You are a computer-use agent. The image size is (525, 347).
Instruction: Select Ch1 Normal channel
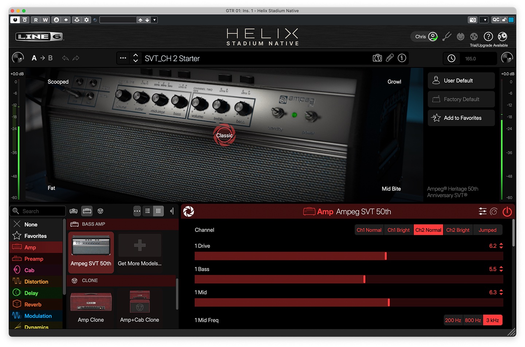369,230
